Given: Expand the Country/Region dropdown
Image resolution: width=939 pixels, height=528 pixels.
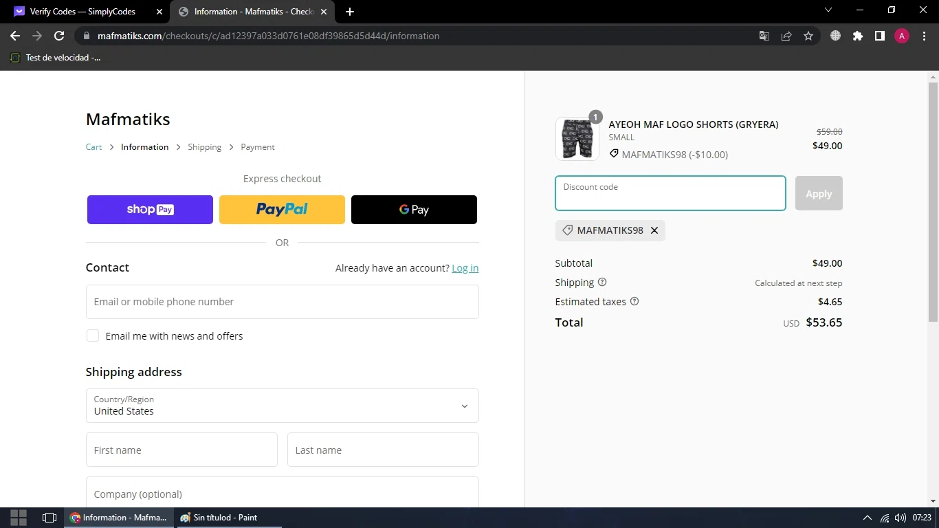Looking at the screenshot, I should click(282, 406).
